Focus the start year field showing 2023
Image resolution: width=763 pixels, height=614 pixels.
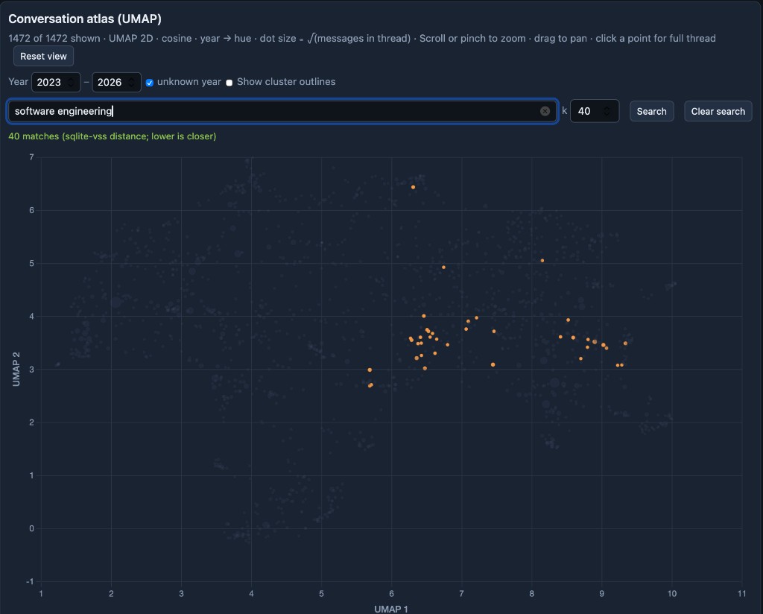coord(49,82)
